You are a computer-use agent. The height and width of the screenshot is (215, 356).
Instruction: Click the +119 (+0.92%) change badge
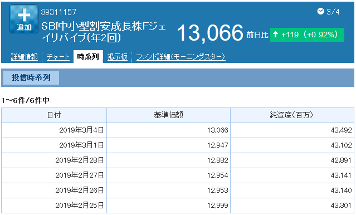pos(307,35)
